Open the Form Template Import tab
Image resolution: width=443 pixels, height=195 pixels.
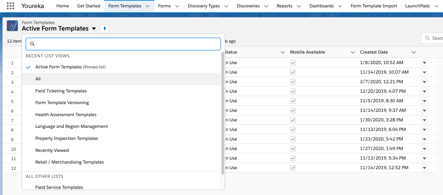coord(374,6)
